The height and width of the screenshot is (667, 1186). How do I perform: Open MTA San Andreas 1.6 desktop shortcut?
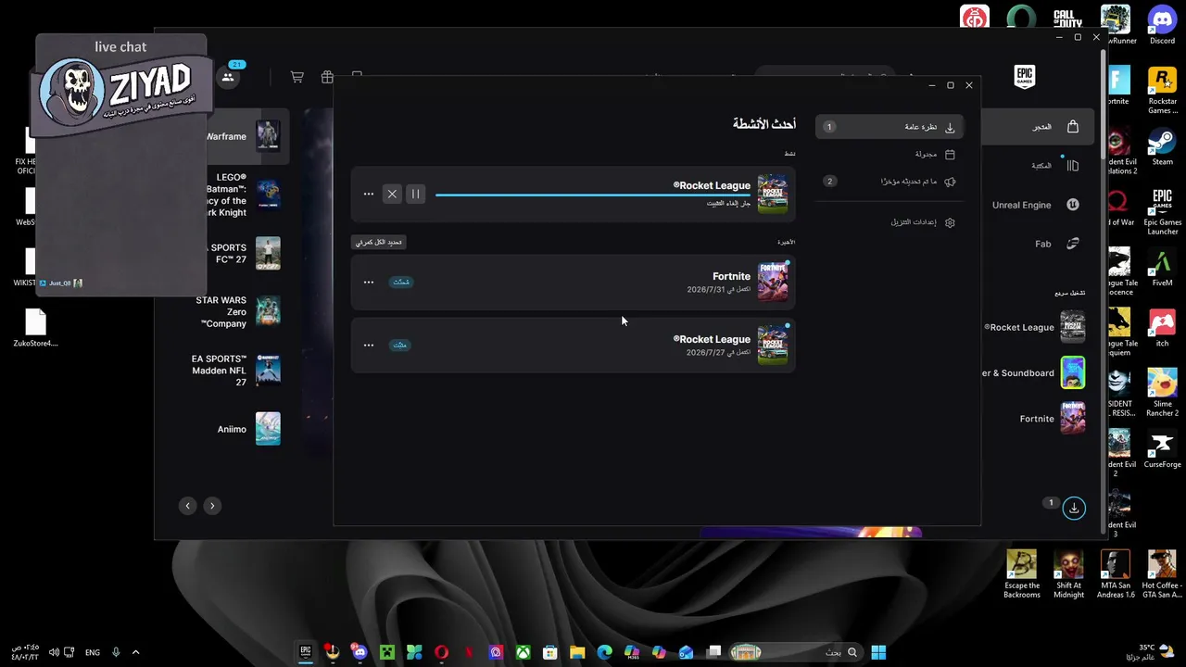point(1116,574)
